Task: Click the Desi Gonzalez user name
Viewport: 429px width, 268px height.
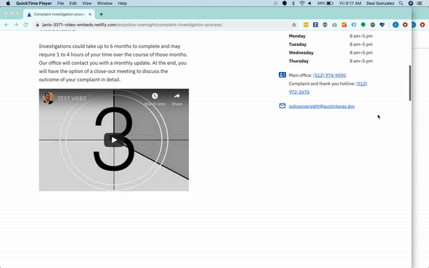Action: point(380,4)
